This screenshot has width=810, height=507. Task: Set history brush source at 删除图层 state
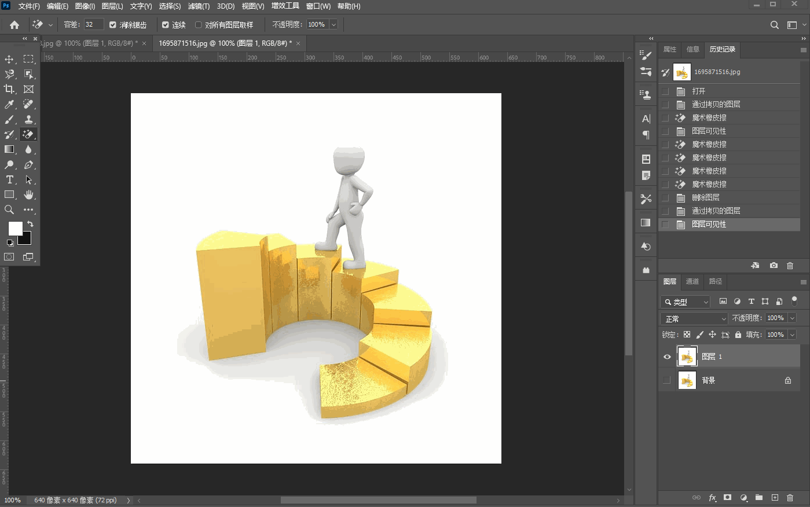coord(665,198)
